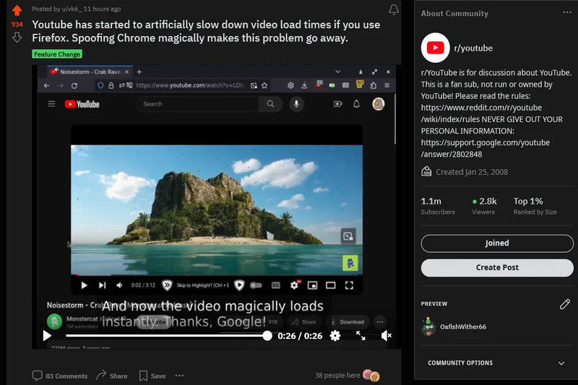Click the YouTube logo
Viewport: 578px width, 385px height.
click(x=82, y=104)
